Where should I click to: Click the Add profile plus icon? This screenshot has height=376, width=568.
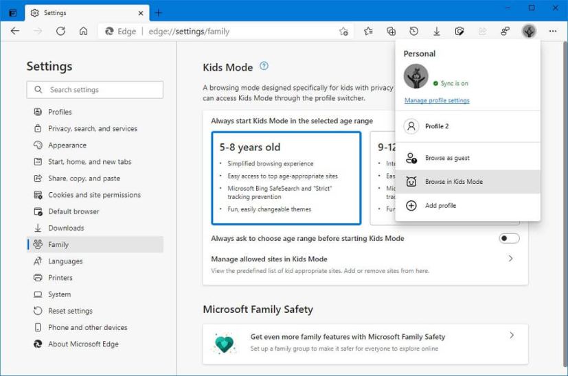point(411,206)
